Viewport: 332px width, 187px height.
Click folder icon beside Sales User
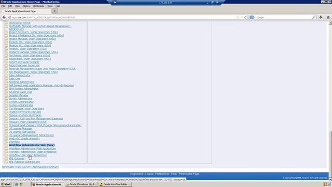(x=7, y=78)
